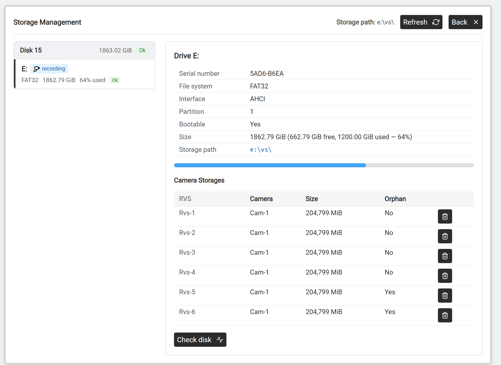Click the Disk 15 Ok status badge
This screenshot has height=365, width=501.
[x=142, y=50]
